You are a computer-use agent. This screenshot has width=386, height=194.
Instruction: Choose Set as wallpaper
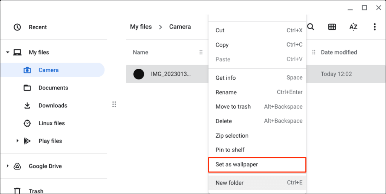237,164
